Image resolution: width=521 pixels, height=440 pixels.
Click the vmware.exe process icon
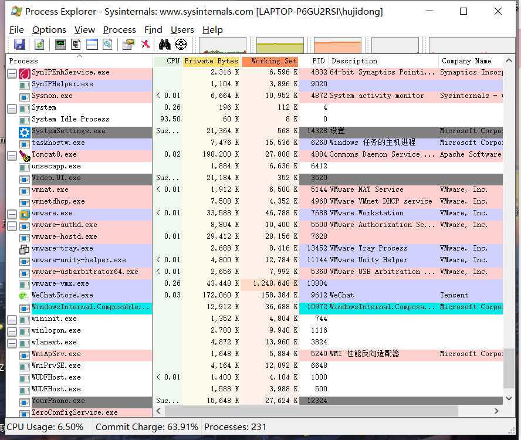[24, 214]
